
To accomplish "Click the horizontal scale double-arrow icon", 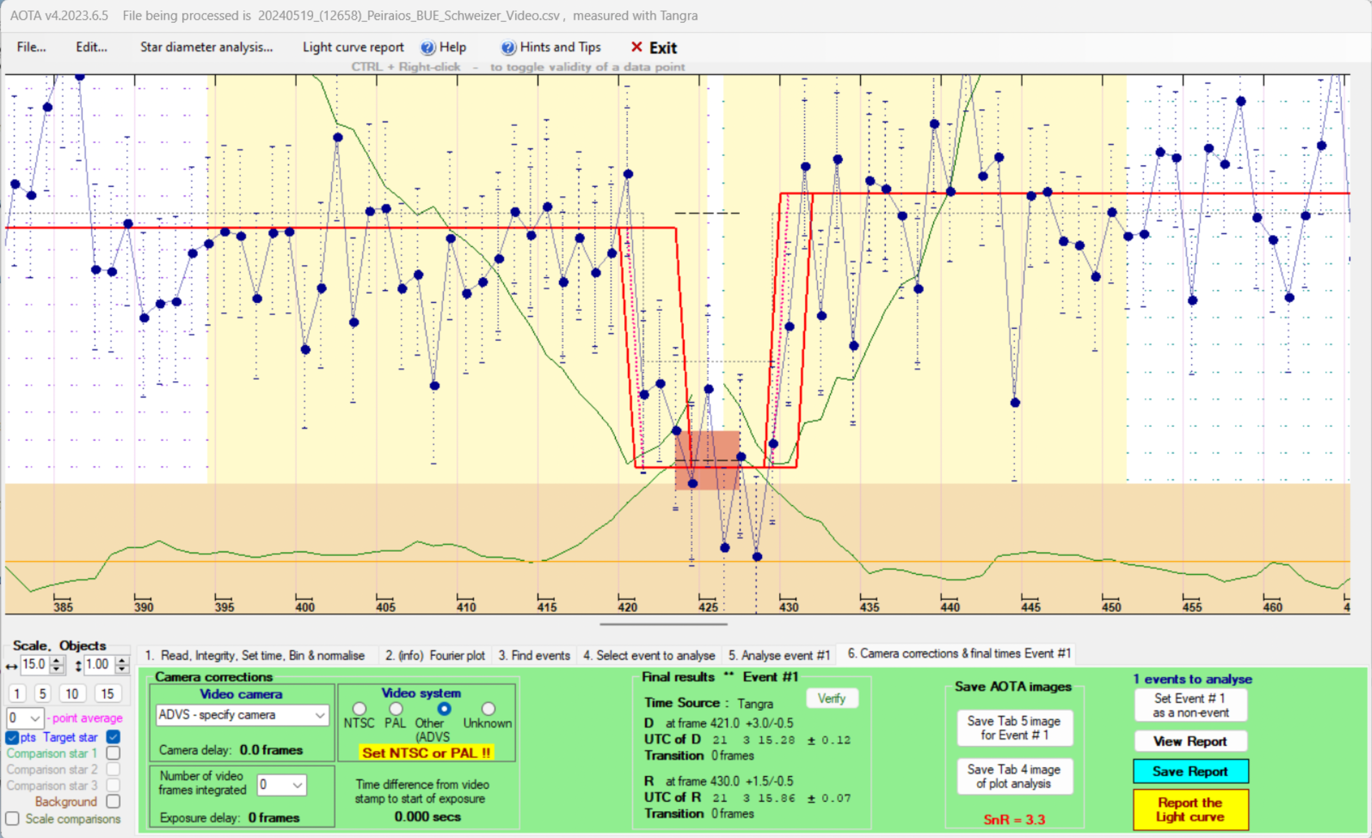I will tap(11, 666).
